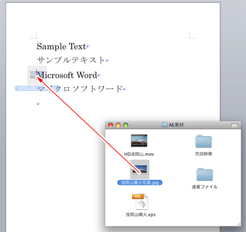Click the 完成映像 folder name label
The image size is (246, 232).
pyautogui.click(x=204, y=154)
